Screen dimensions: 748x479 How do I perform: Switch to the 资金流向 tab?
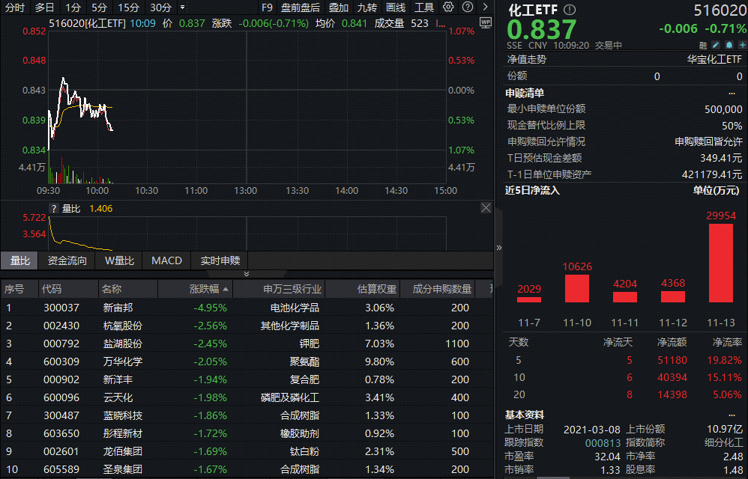[67, 260]
